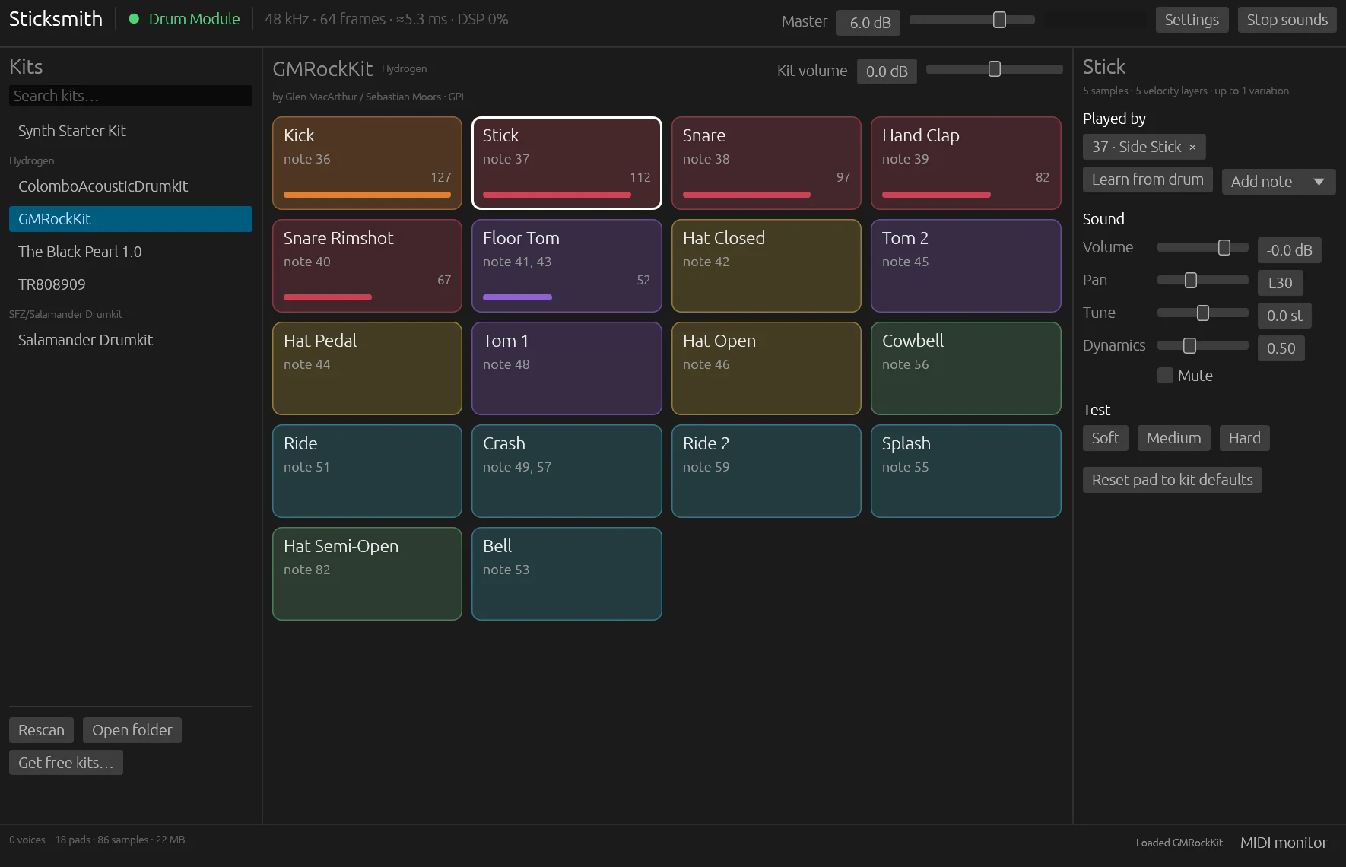Viewport: 1346px width, 867px height.
Task: Click the Master -6.0 dB value field
Action: (868, 23)
